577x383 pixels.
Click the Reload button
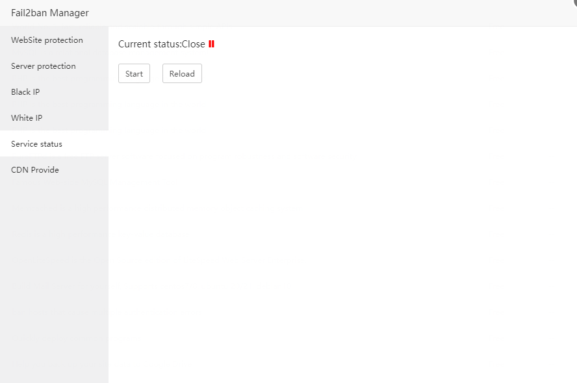coord(182,73)
